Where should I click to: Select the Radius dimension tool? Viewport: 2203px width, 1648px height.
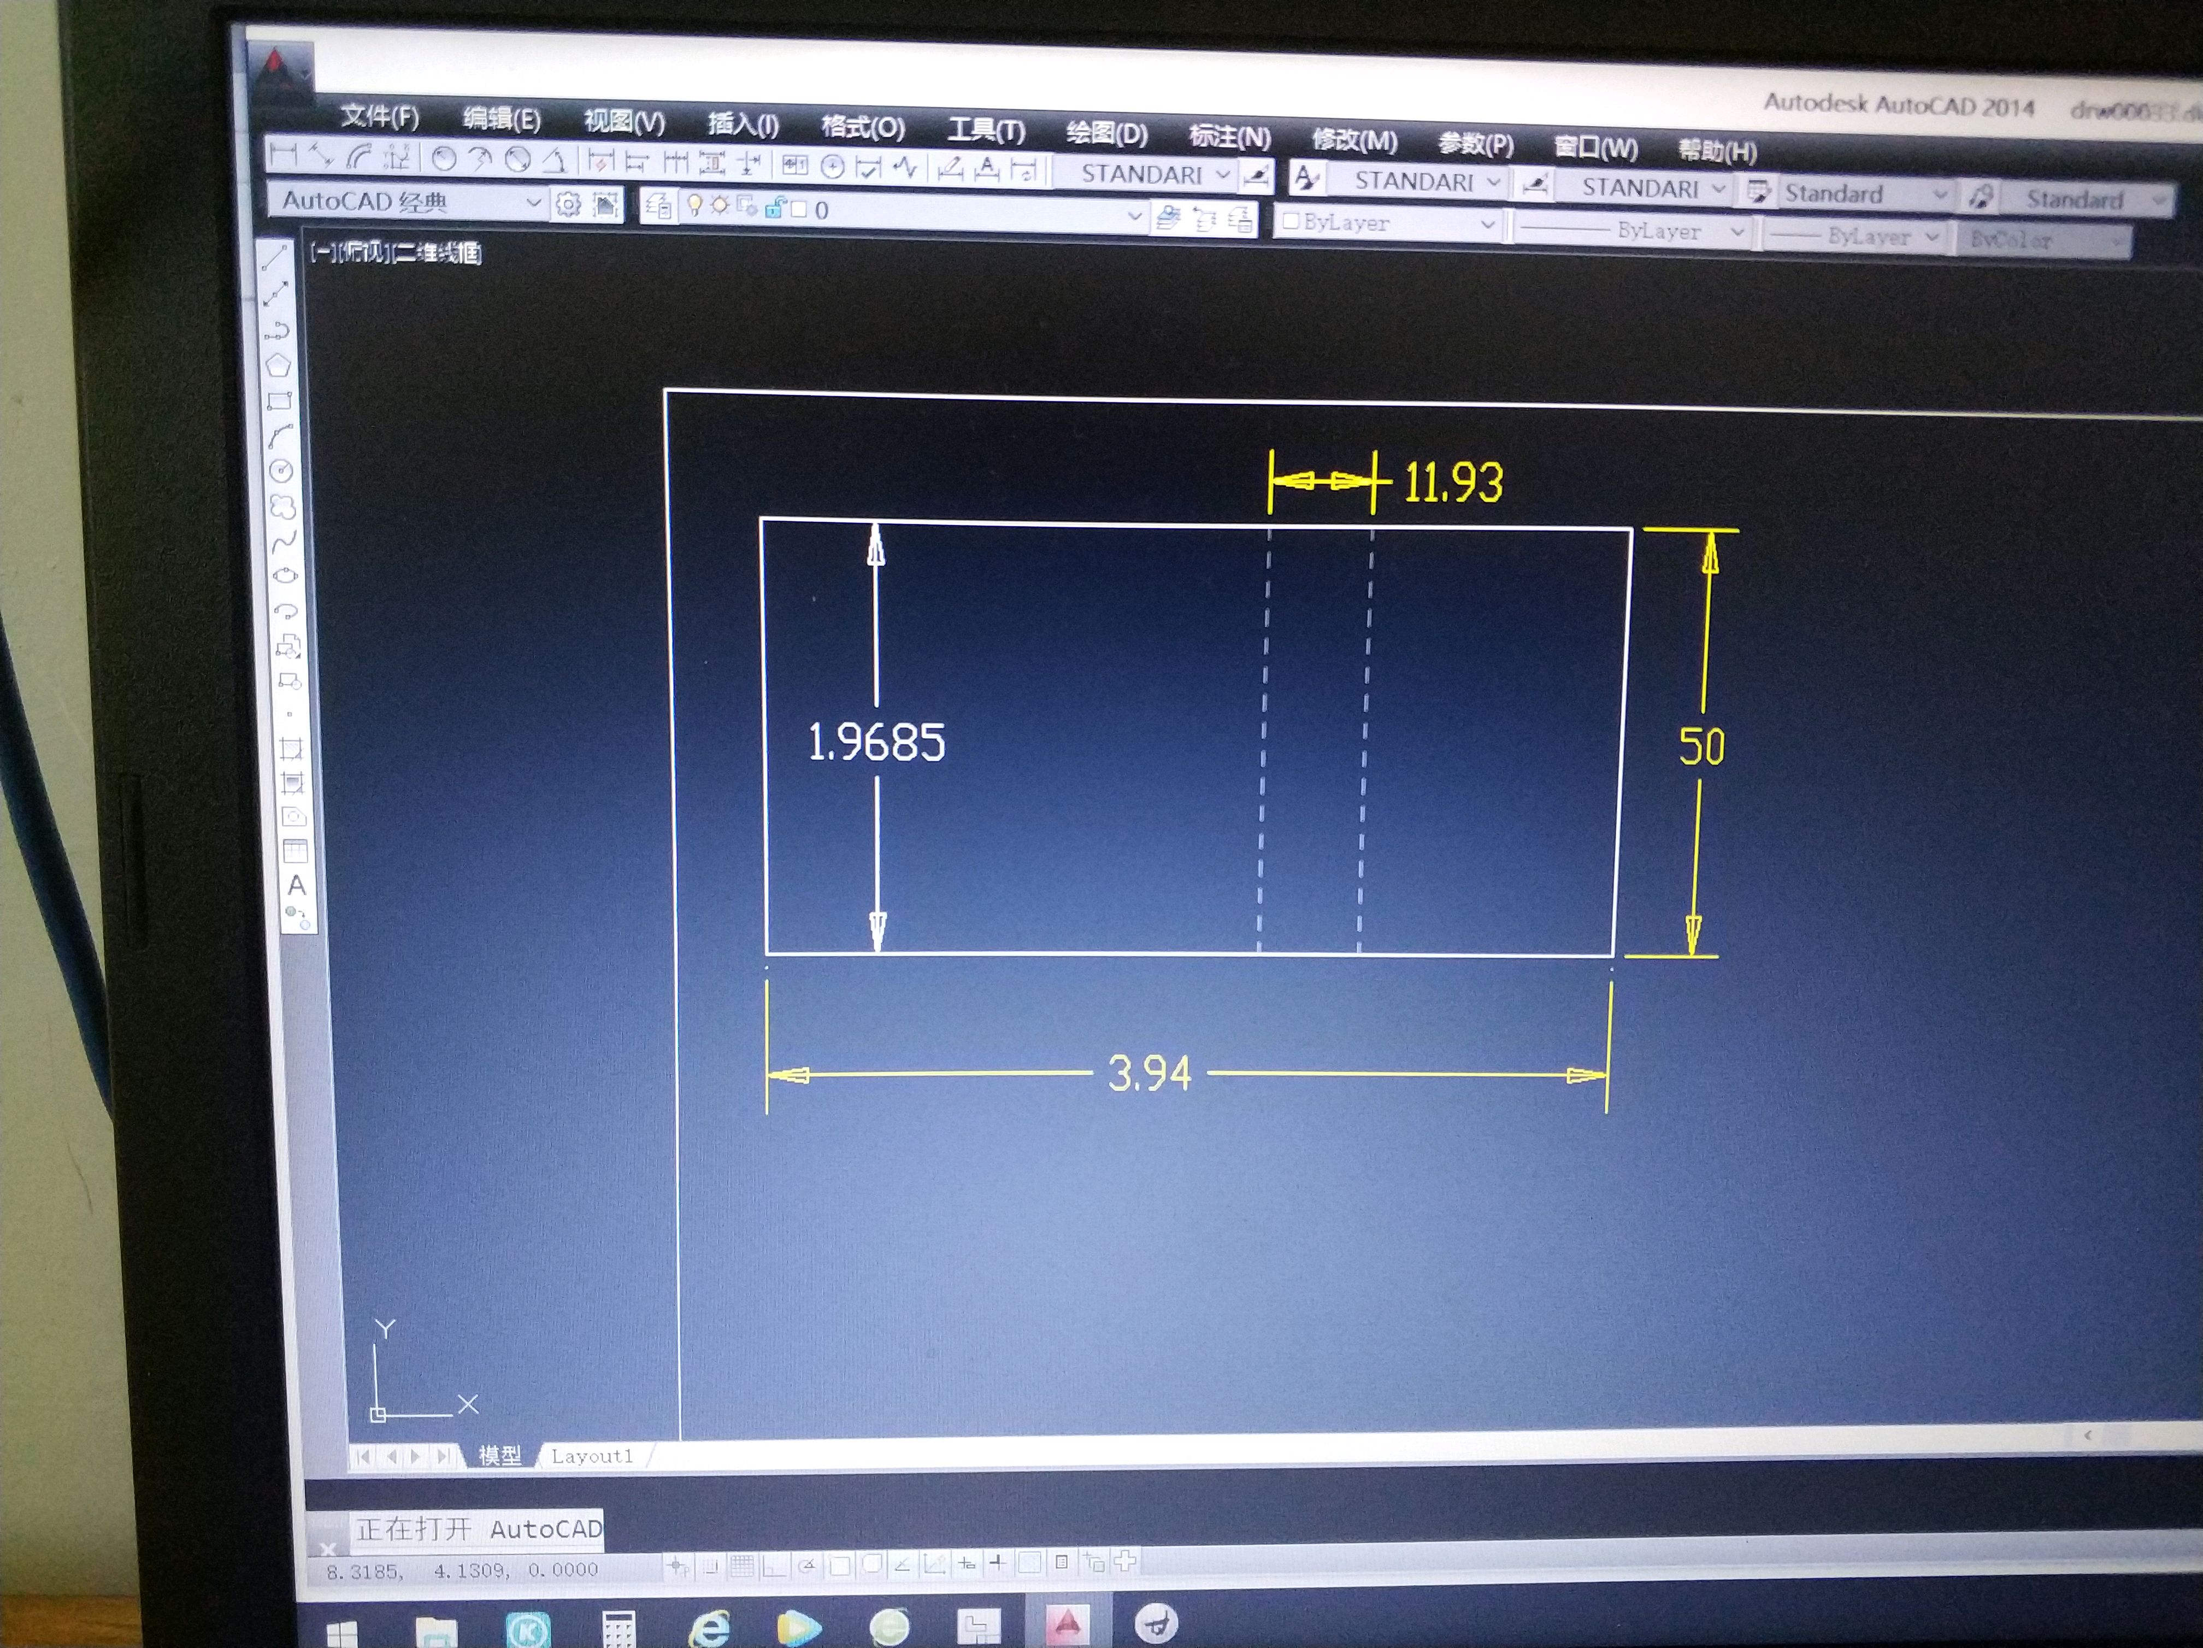444,158
